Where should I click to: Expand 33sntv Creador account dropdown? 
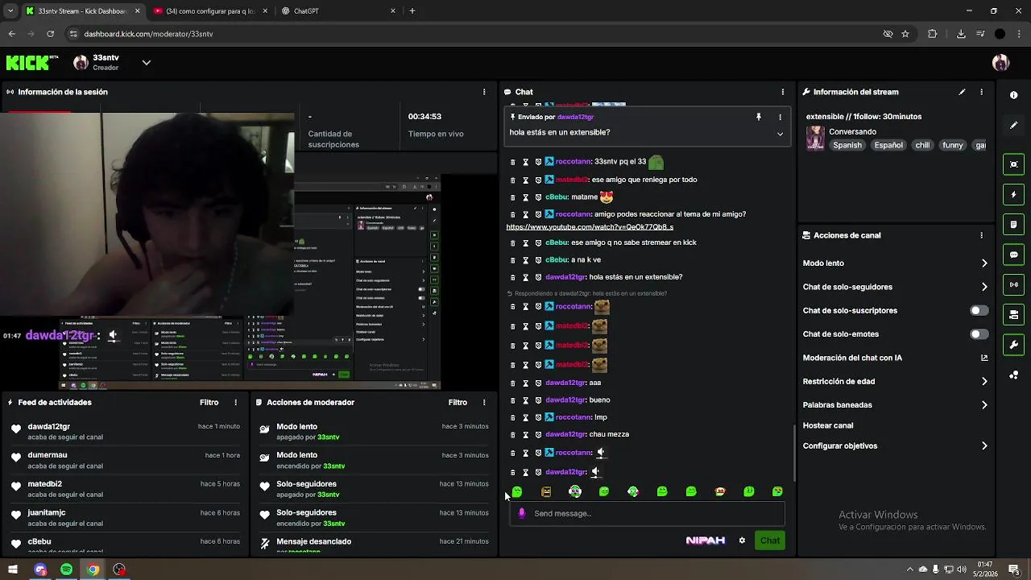tap(146, 63)
